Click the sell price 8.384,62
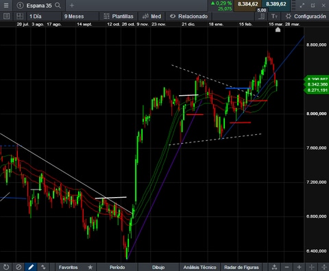 (x=248, y=4)
